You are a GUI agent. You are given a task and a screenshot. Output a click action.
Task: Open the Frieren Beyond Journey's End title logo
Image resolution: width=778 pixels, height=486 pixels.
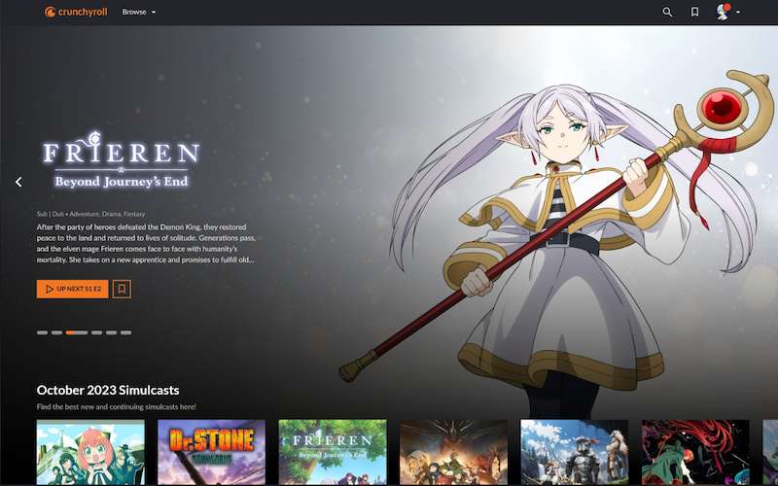(x=121, y=162)
